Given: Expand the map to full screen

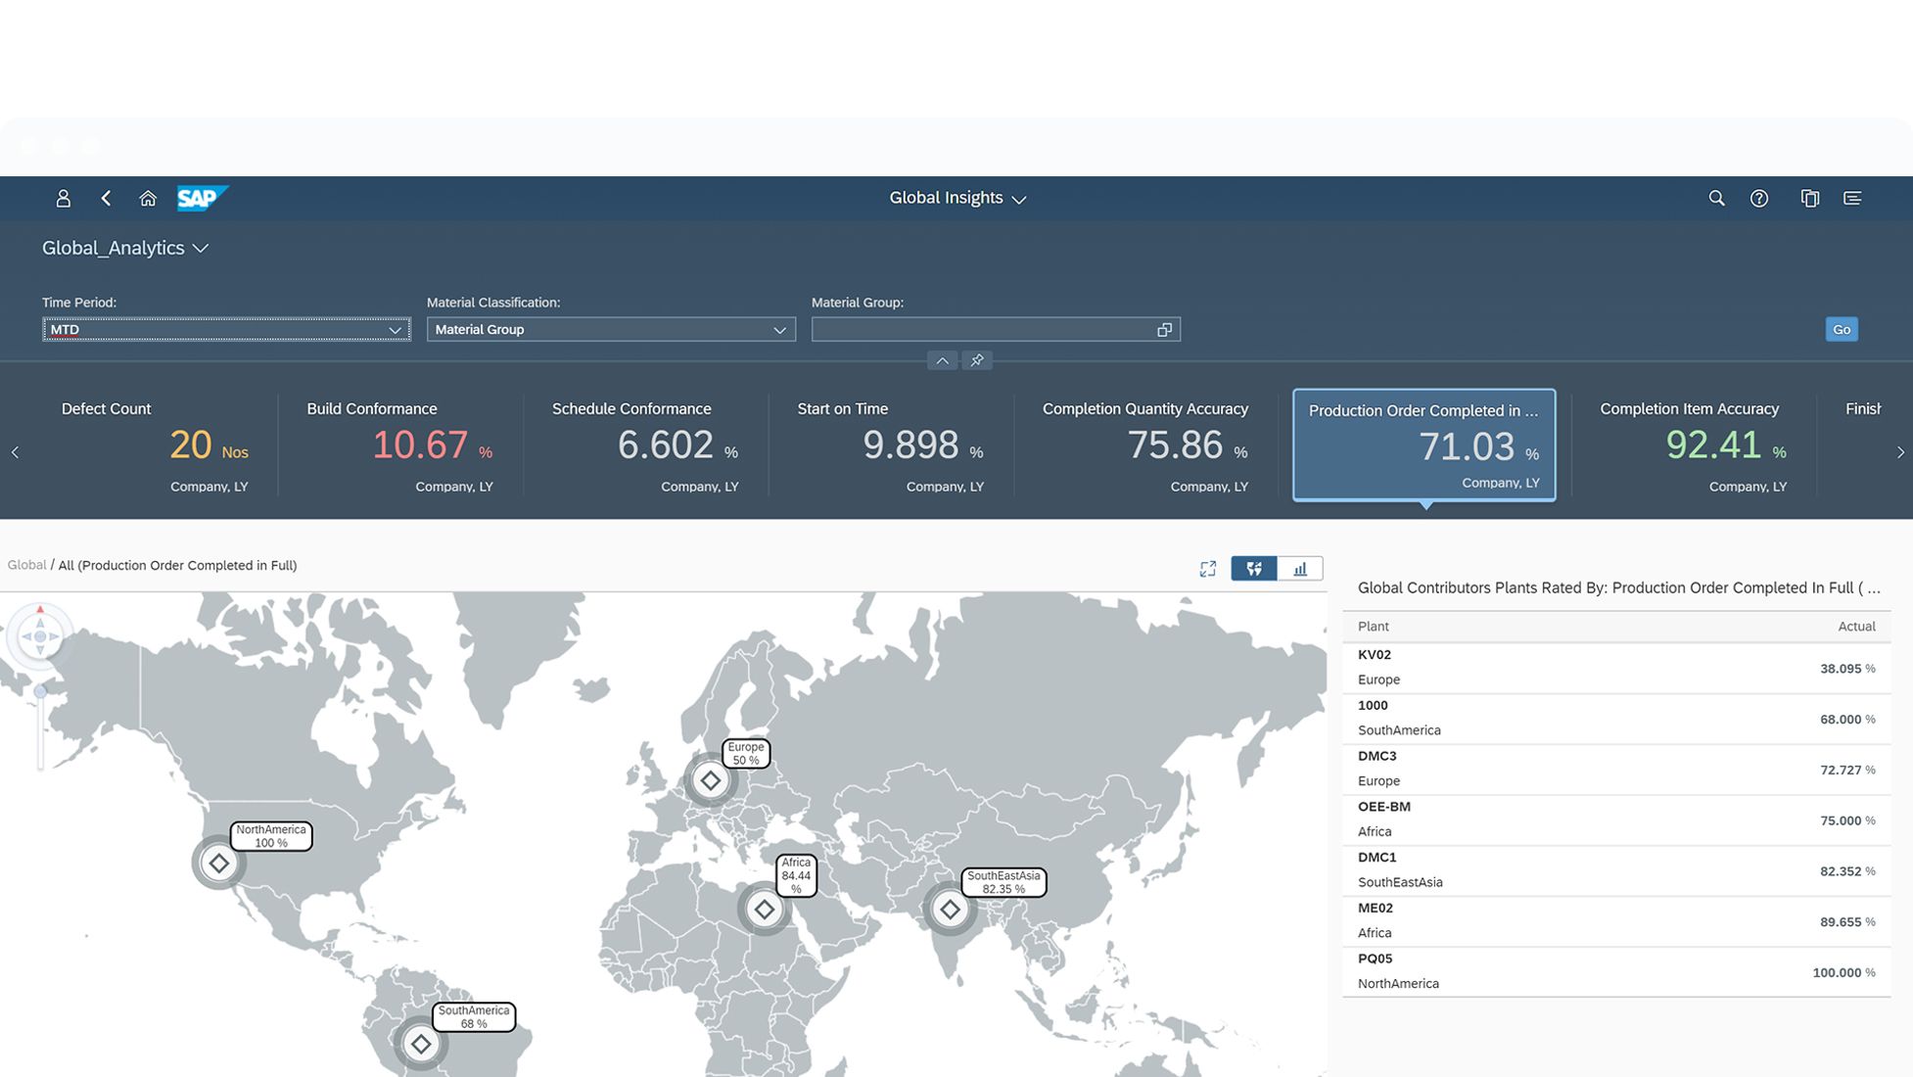Looking at the screenshot, I should coord(1207,569).
